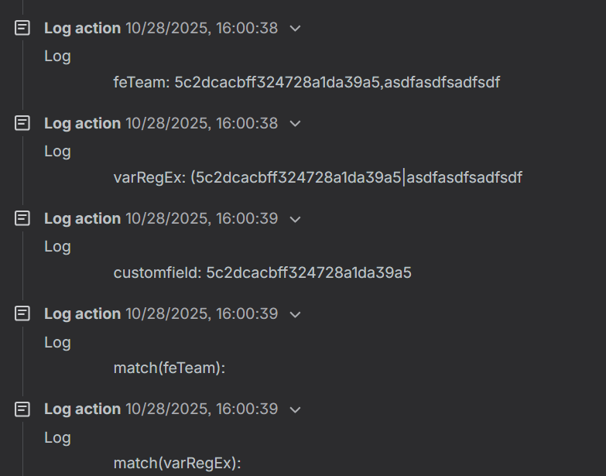Collapse the match(feTeam) Log action chevron
606x476 pixels.
point(294,314)
